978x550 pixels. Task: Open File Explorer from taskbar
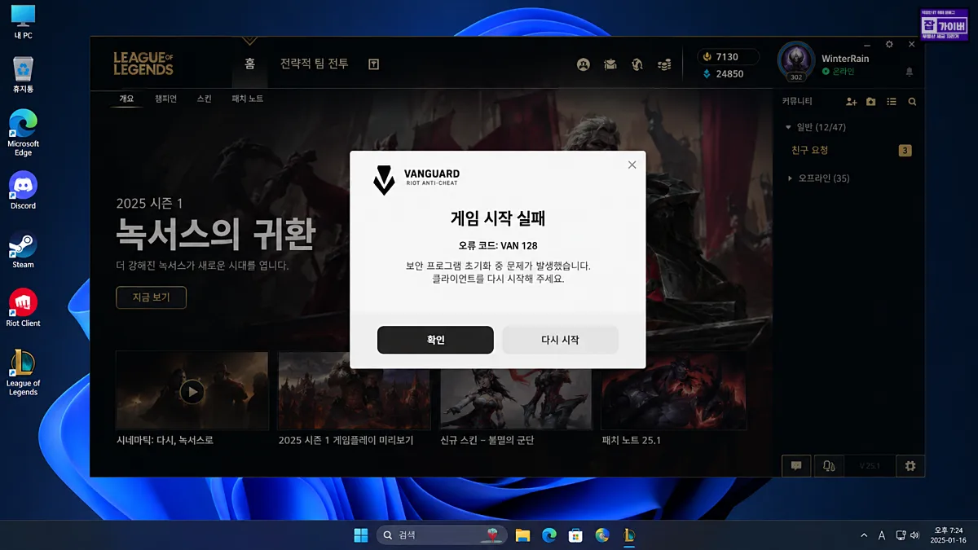[522, 535]
